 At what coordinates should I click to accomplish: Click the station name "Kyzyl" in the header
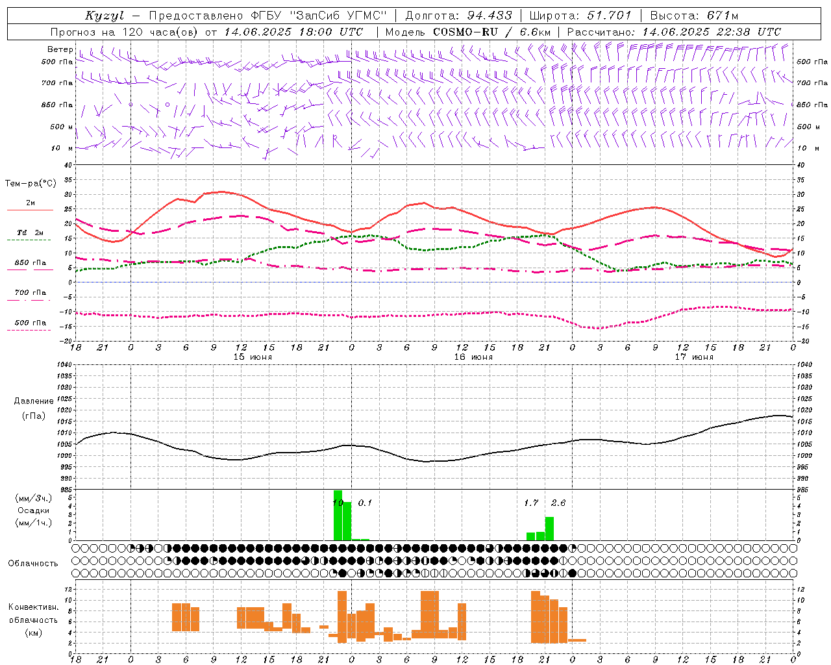[x=105, y=16]
